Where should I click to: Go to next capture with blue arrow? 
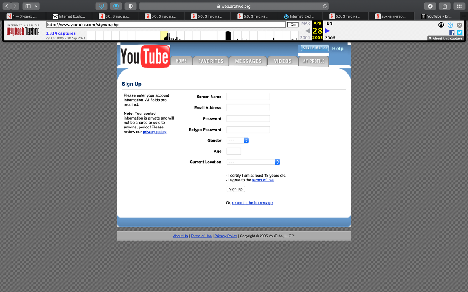point(327,31)
